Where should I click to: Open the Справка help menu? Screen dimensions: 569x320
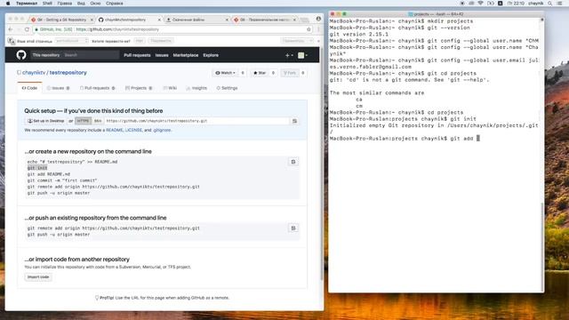click(115, 4)
